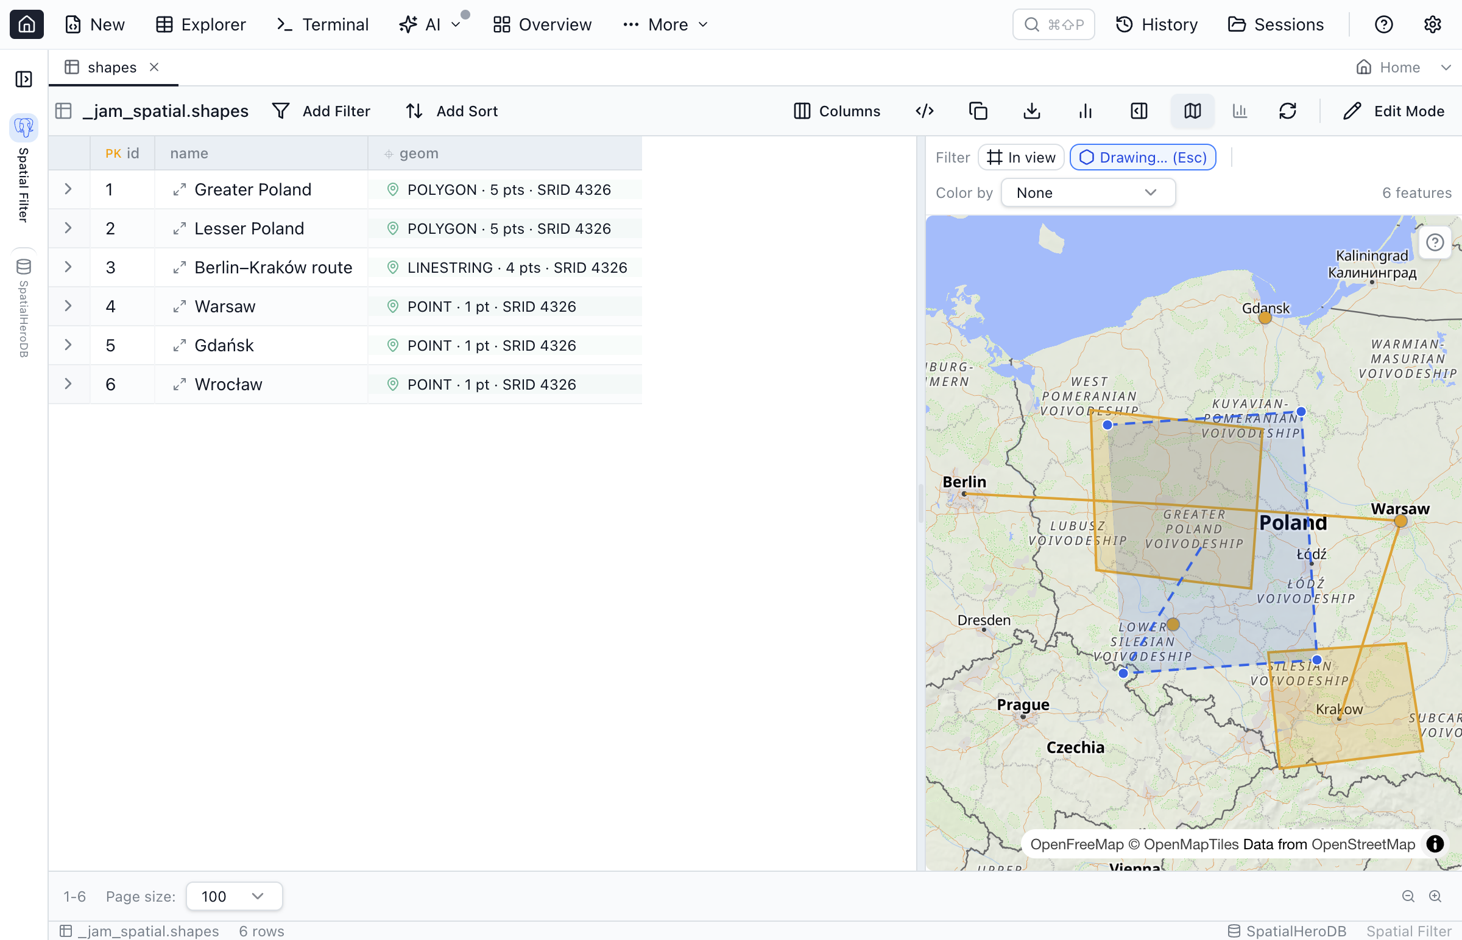The height and width of the screenshot is (940, 1462).
Task: Toggle the chart view icon
Action: (1240, 111)
